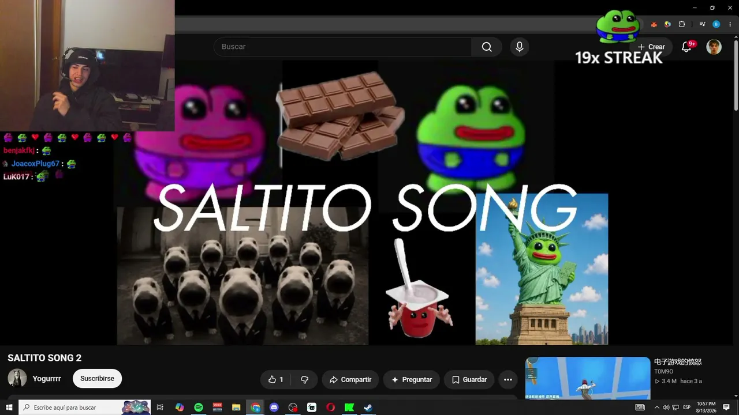Open YouTube notifications bell
This screenshot has width=739, height=415.
click(x=686, y=47)
